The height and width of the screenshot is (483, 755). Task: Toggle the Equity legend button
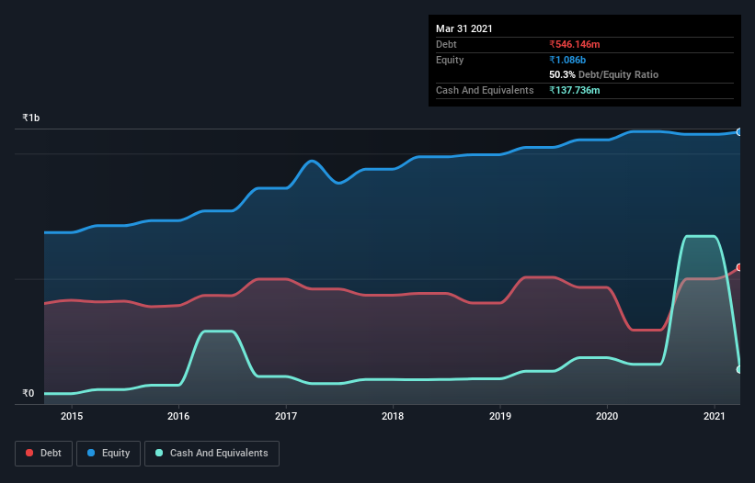coord(109,454)
